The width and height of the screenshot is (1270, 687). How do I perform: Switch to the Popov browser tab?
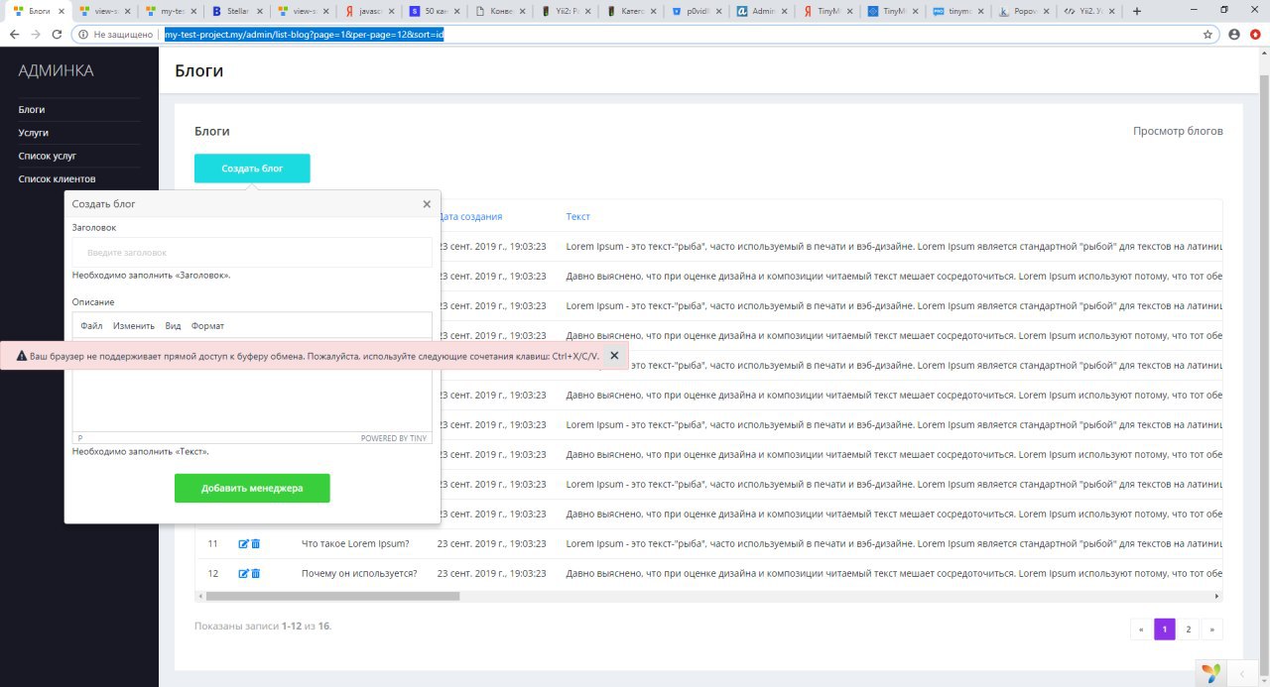(1022, 11)
